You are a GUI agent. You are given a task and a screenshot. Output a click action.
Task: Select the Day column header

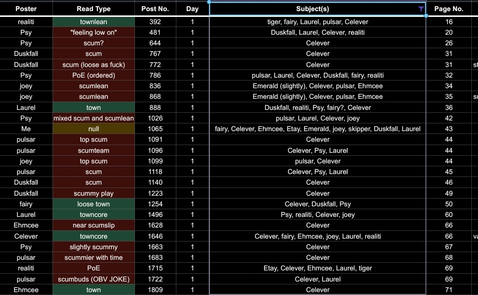point(192,9)
